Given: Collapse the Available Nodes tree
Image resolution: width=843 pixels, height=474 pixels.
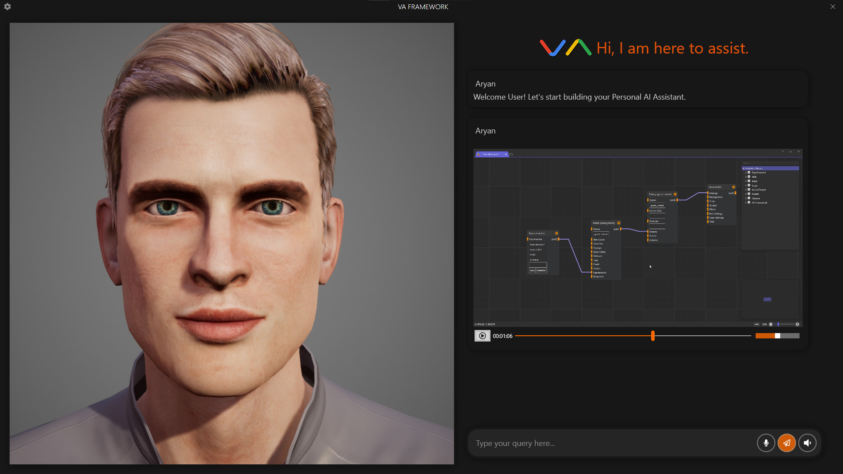Looking at the screenshot, I should tap(743, 168).
